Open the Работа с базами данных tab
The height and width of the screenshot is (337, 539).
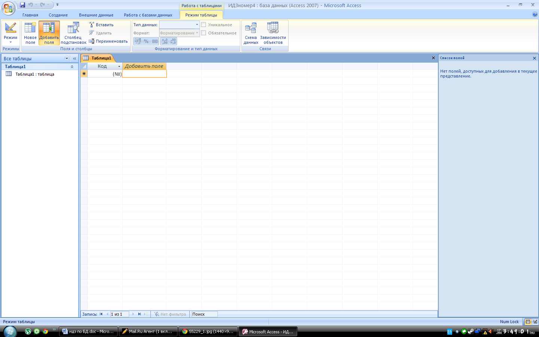point(148,15)
